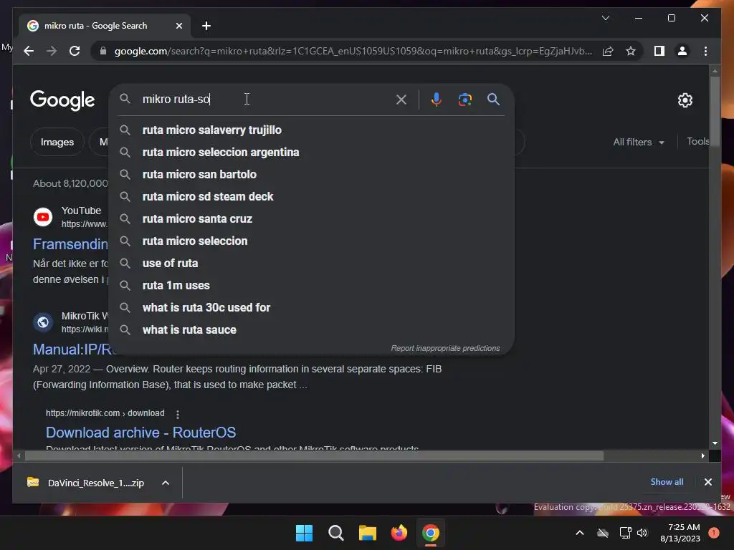Open tab search chevron in title bar
The width and height of the screenshot is (734, 550).
[x=605, y=18]
